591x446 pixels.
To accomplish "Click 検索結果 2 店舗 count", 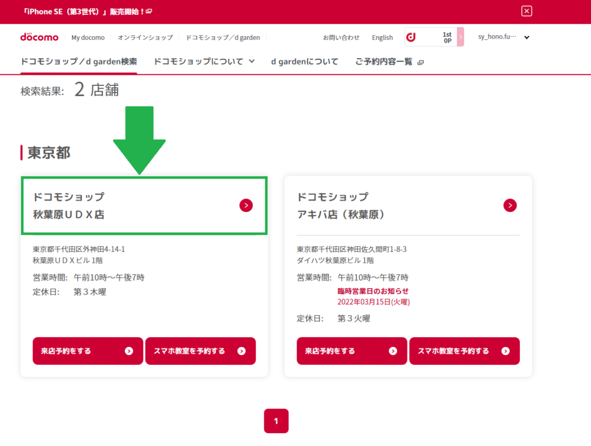I will pyautogui.click(x=70, y=90).
